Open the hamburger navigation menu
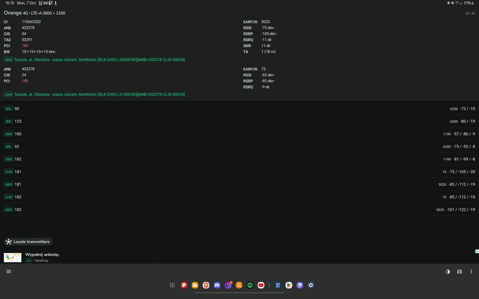479x299 pixels. [9, 272]
